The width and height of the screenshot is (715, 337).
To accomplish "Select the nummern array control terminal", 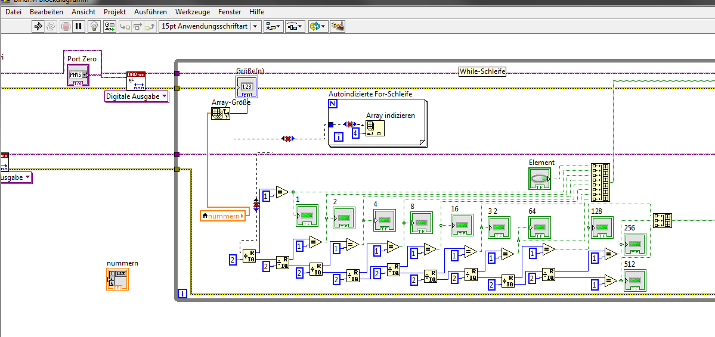I will (x=117, y=279).
